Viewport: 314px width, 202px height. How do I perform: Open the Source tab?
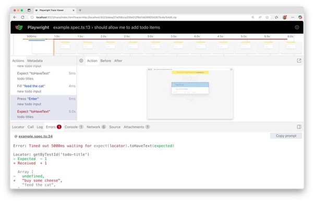[x=115, y=127]
